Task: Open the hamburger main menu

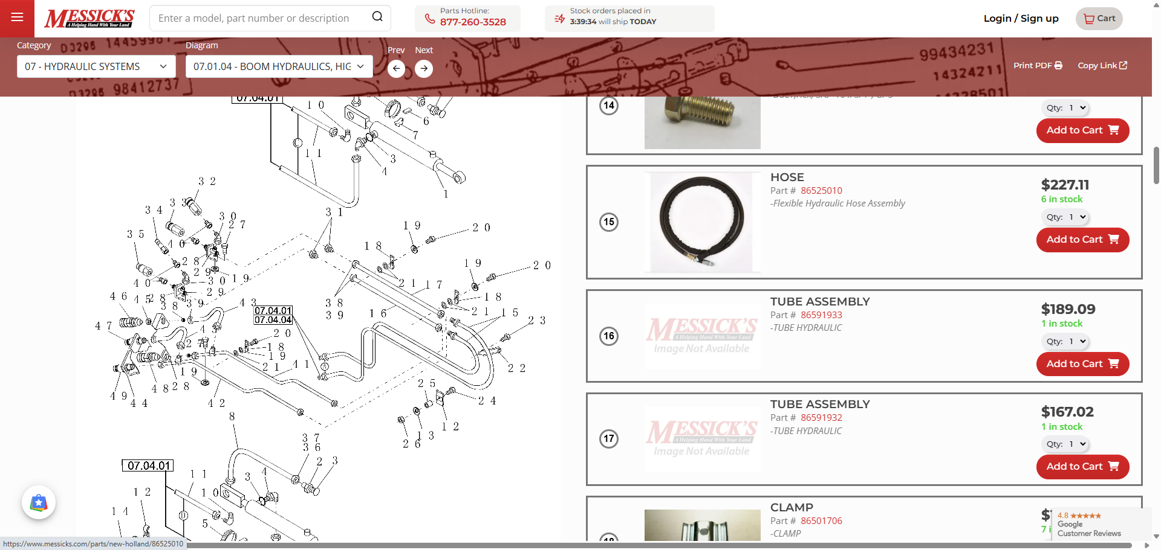Action: coord(17,18)
